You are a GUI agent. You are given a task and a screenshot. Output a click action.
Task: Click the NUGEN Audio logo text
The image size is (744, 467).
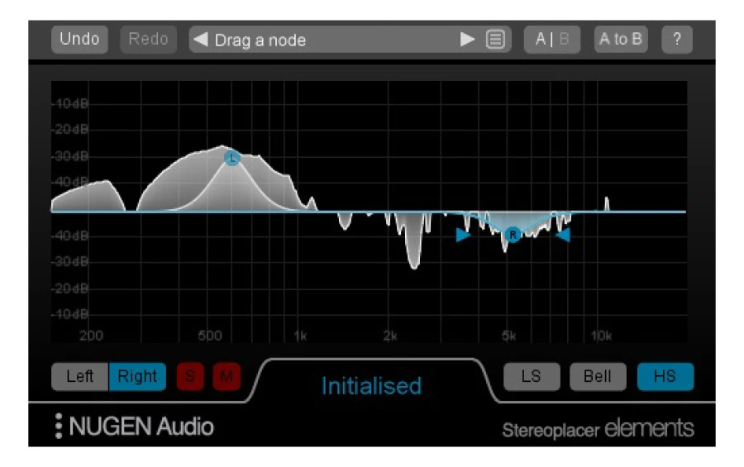point(141,426)
